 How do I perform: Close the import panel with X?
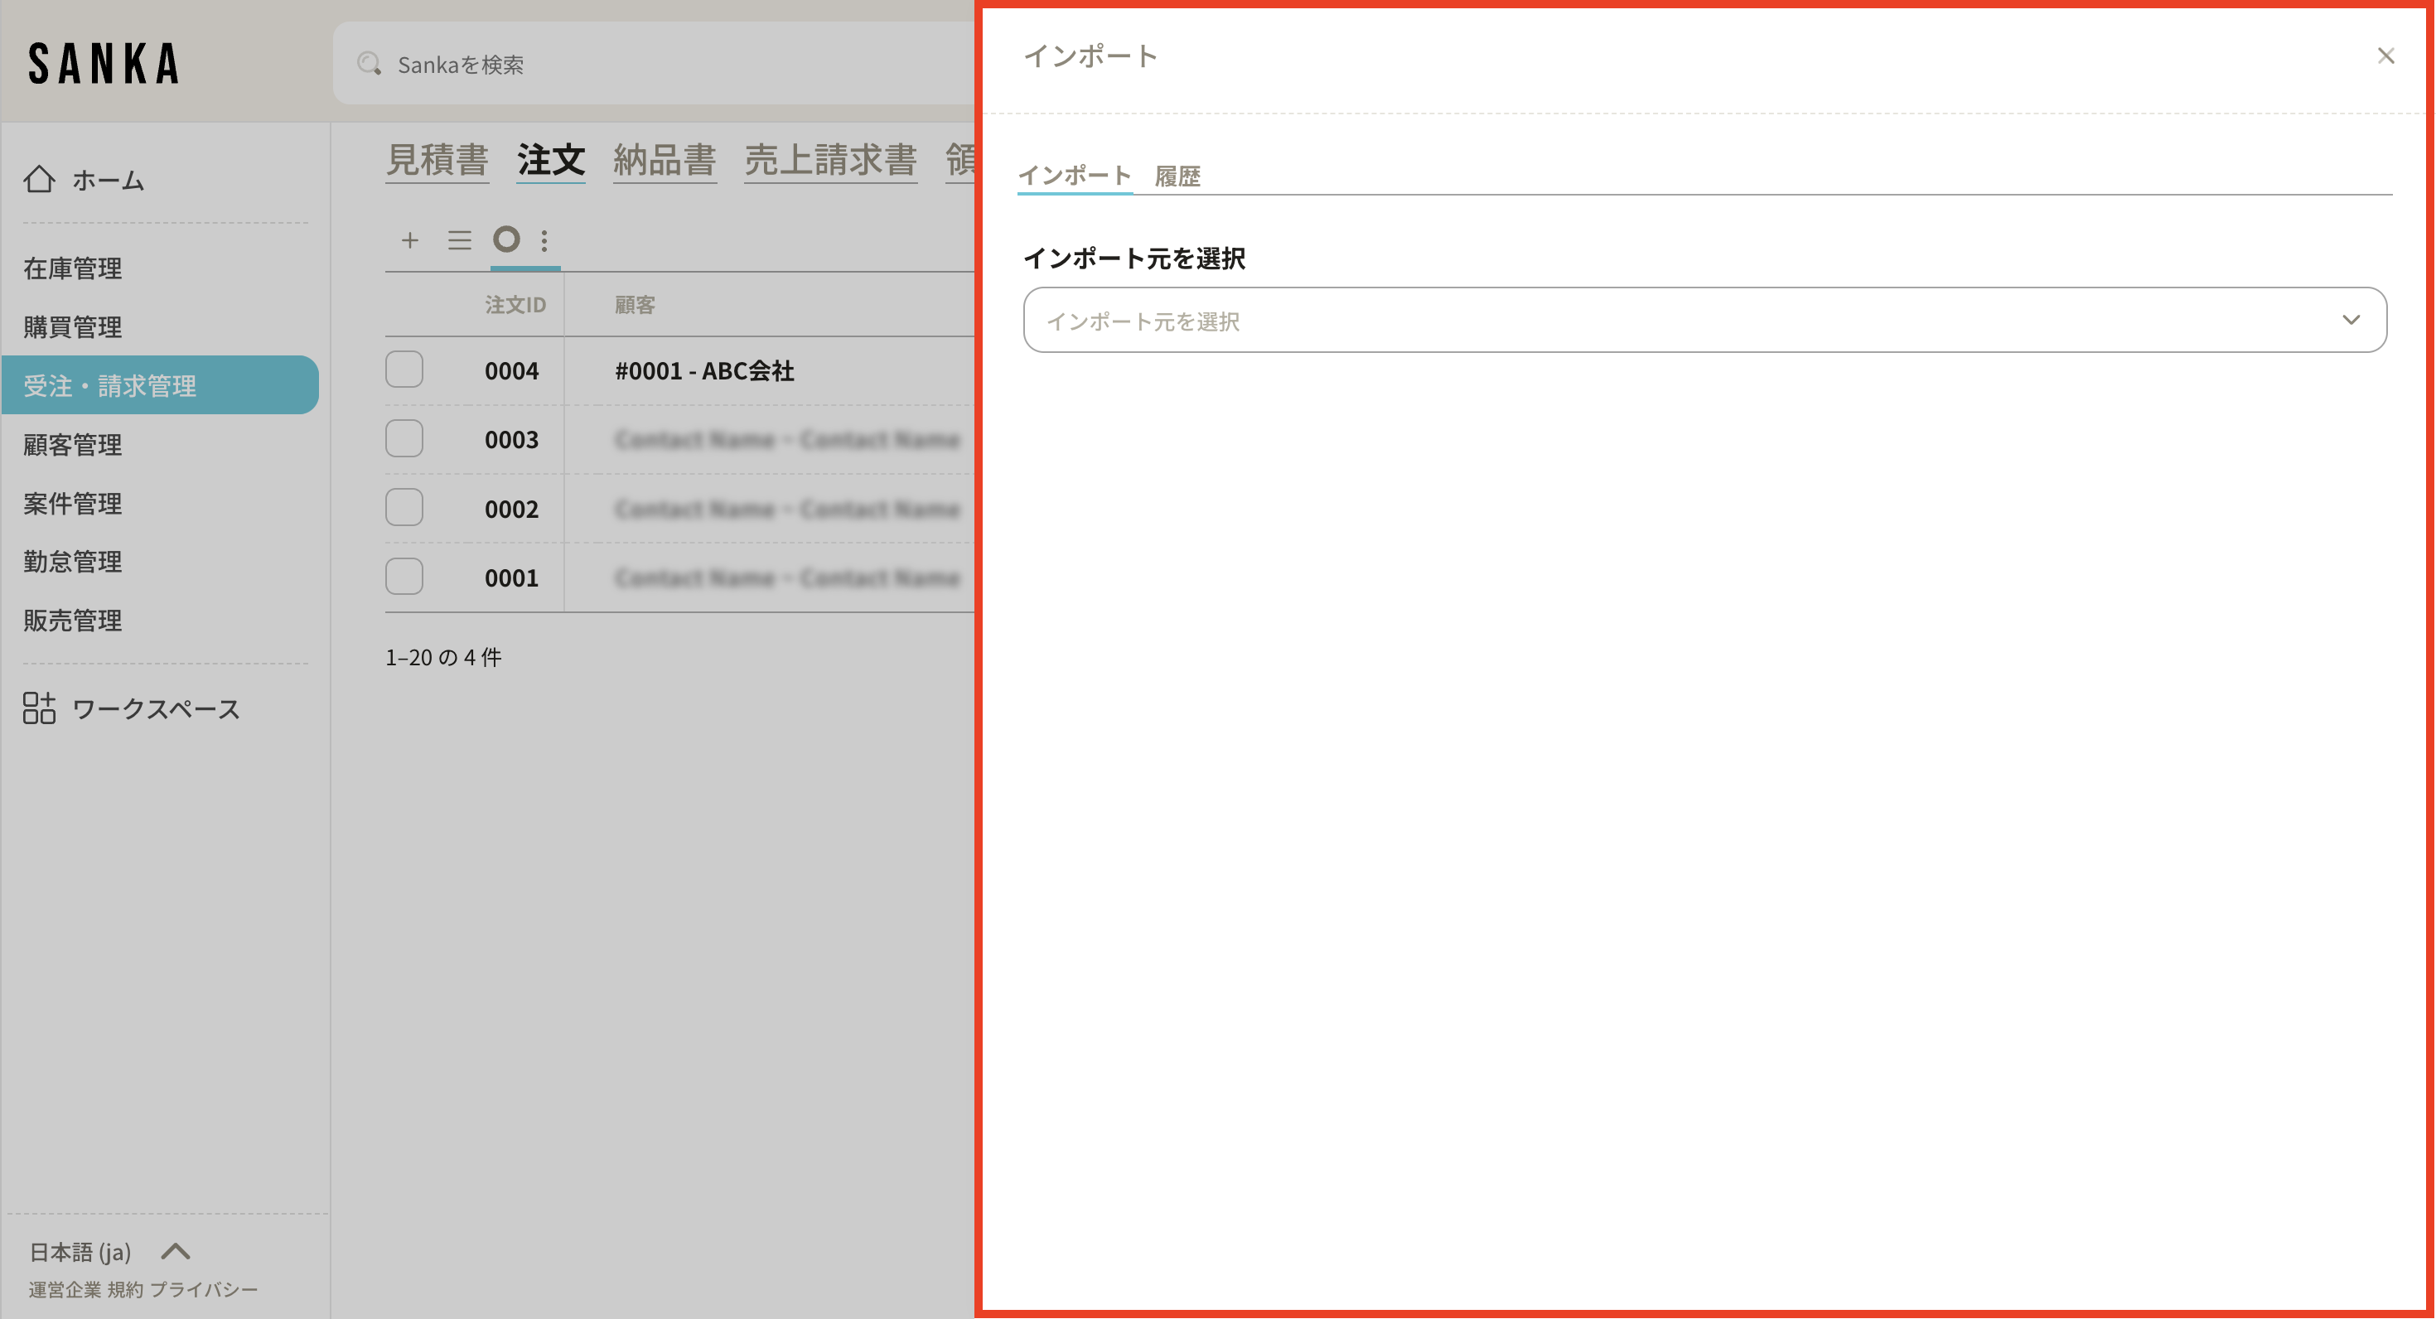click(x=2386, y=56)
